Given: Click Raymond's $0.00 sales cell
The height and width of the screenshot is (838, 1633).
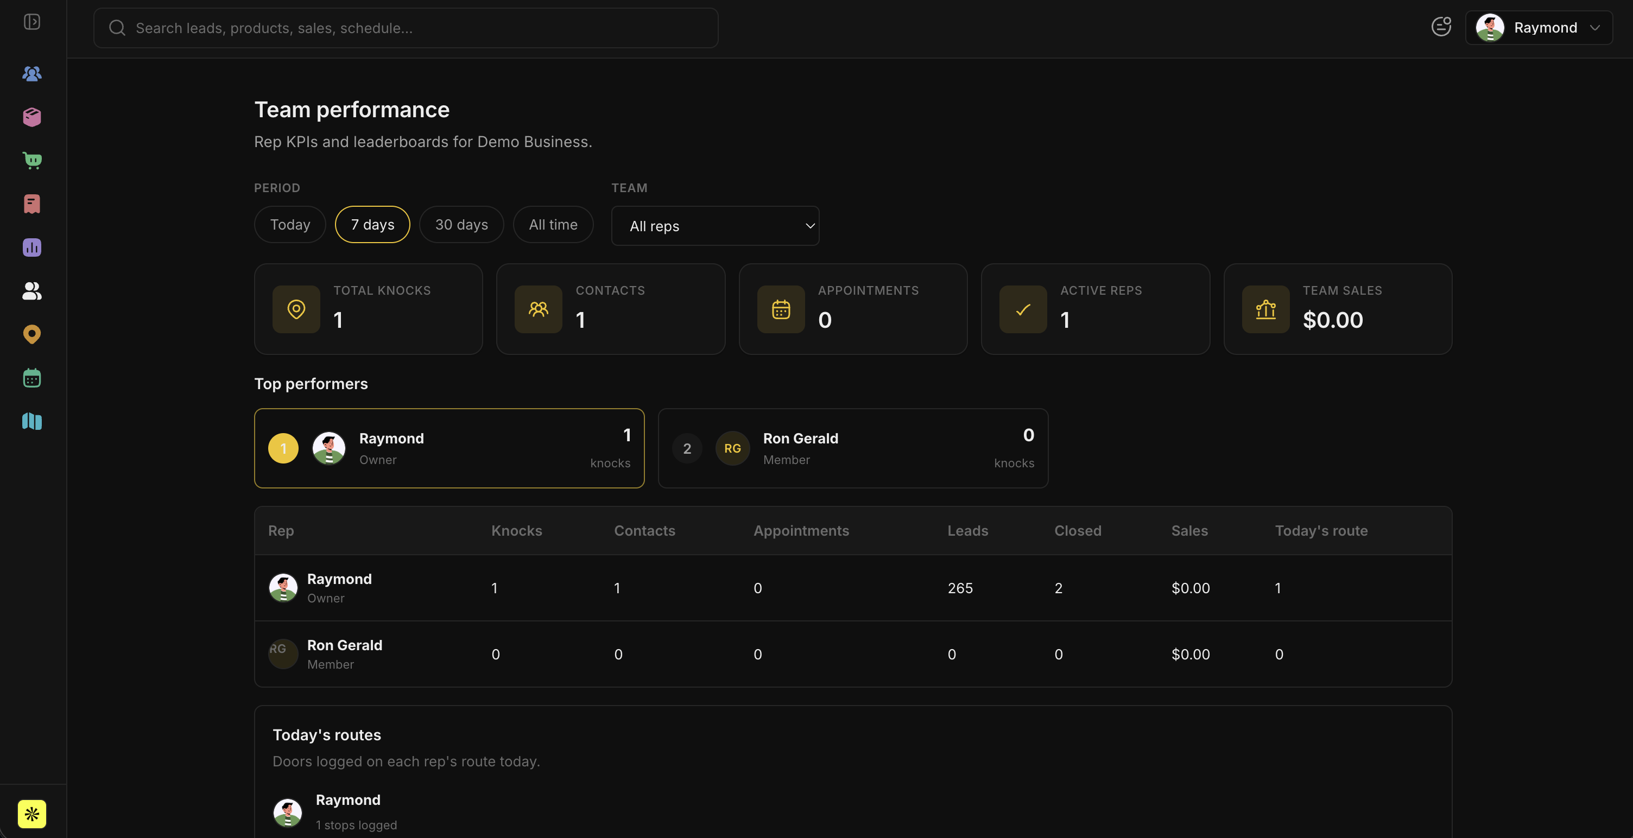Looking at the screenshot, I should tap(1191, 588).
